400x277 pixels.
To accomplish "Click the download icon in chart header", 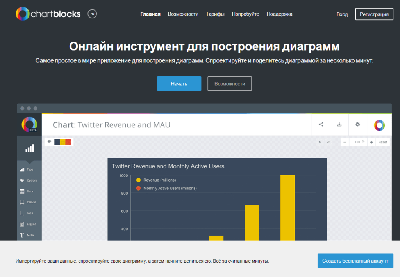I will tap(339, 124).
